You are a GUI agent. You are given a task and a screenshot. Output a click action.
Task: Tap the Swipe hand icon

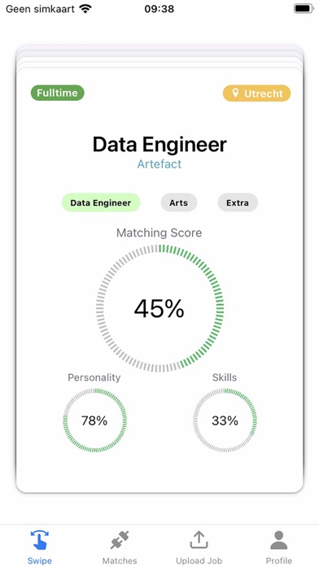[40, 540]
